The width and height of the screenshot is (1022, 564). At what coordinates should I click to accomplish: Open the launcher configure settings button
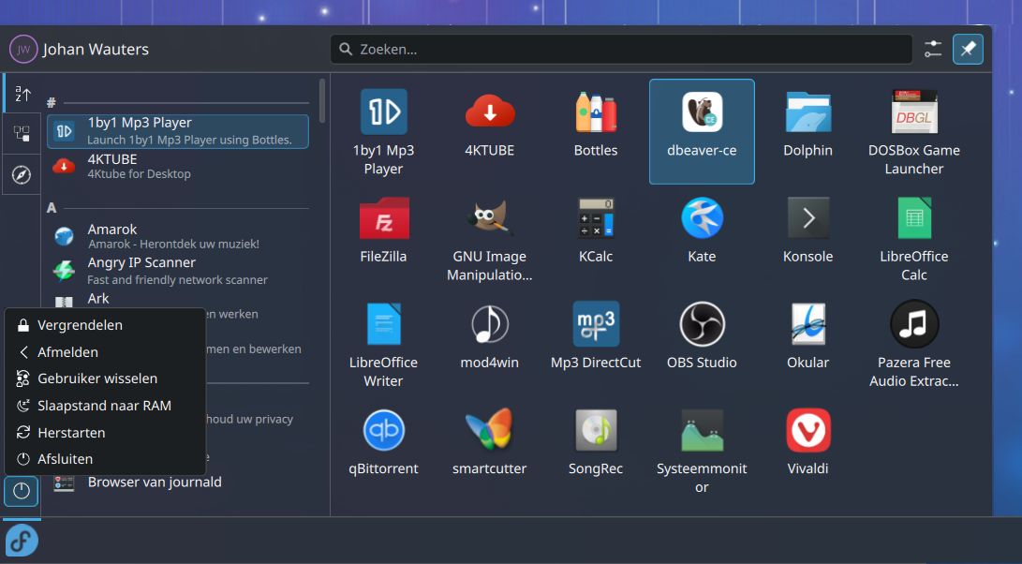point(932,49)
